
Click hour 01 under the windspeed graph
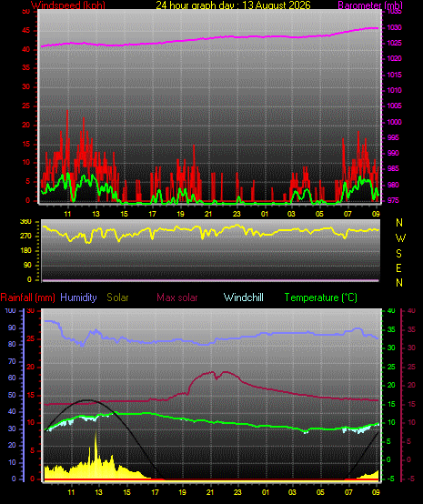pyautogui.click(x=265, y=214)
